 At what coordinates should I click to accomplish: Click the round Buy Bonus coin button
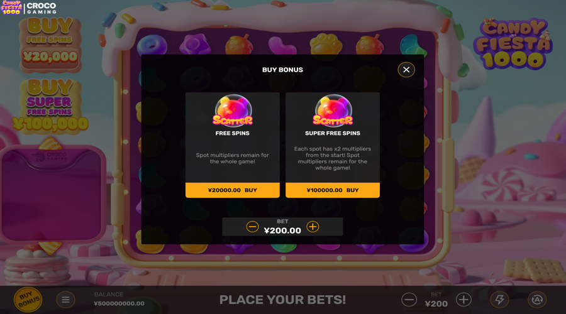(28, 300)
